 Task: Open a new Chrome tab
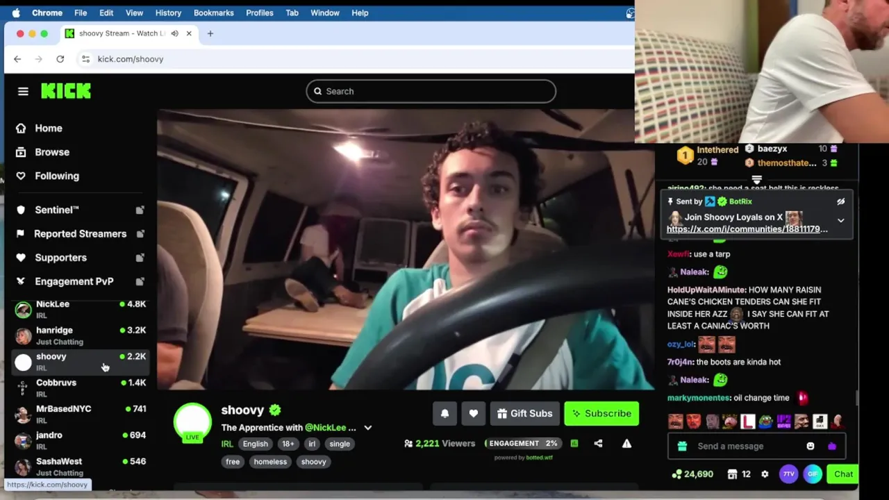click(210, 33)
